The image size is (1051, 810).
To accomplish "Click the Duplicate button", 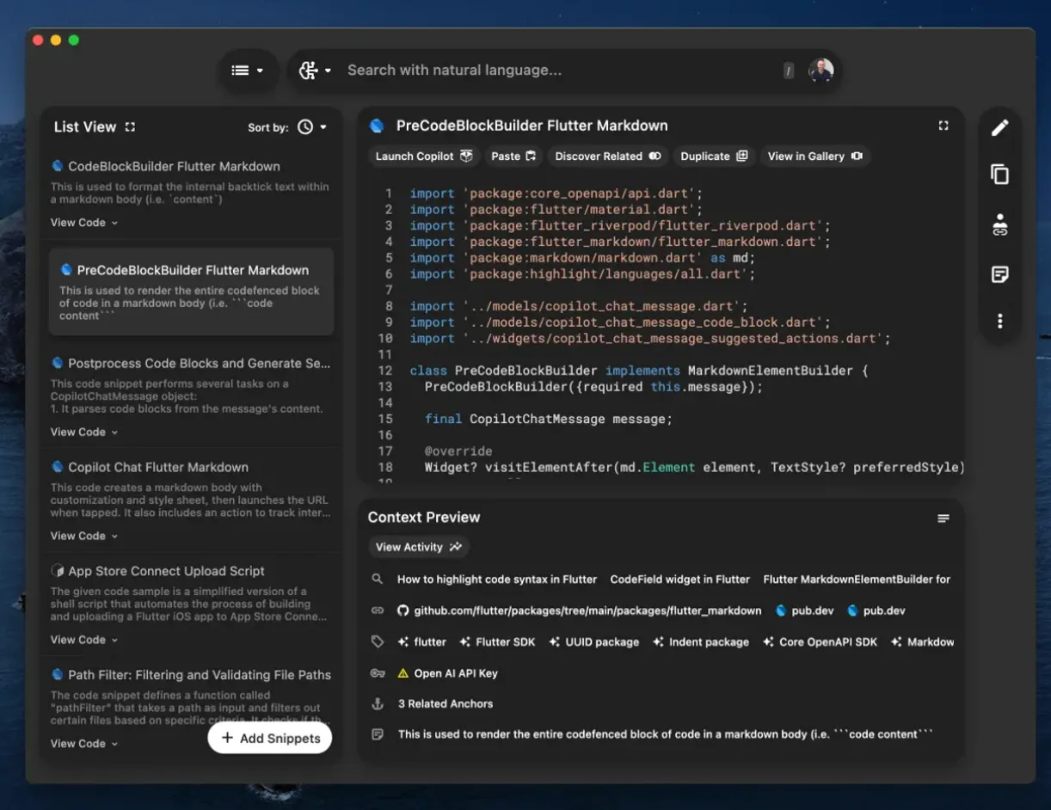I will click(714, 156).
